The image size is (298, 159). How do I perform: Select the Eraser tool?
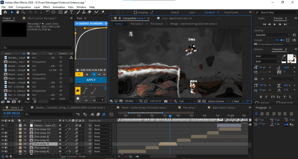89,12
